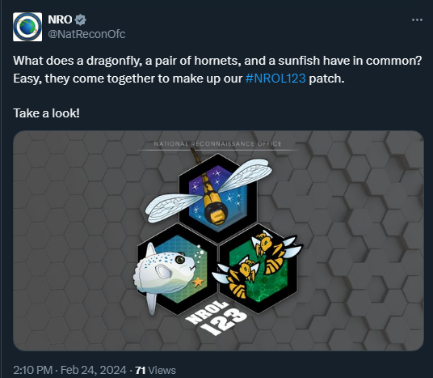Click the tweet's first sentence about the dragonfly
The image size is (433, 378).
217,61
